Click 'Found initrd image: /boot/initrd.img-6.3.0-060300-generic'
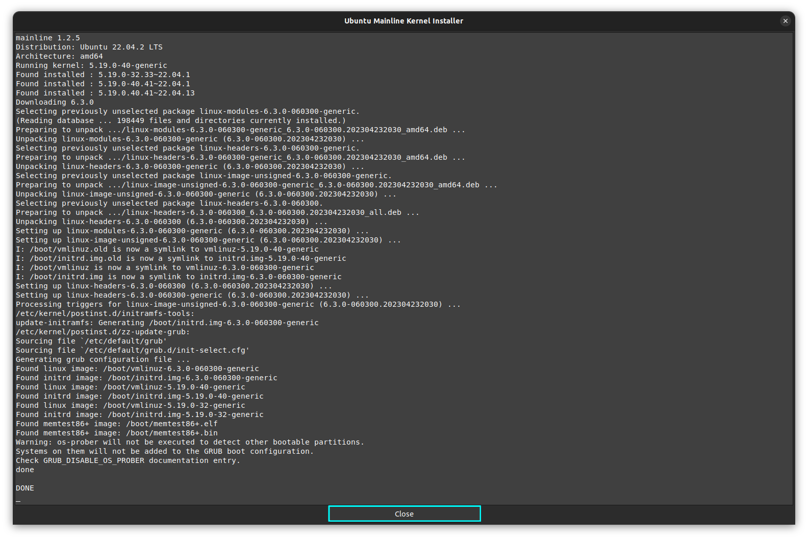This screenshot has height=539, width=808. point(146,378)
